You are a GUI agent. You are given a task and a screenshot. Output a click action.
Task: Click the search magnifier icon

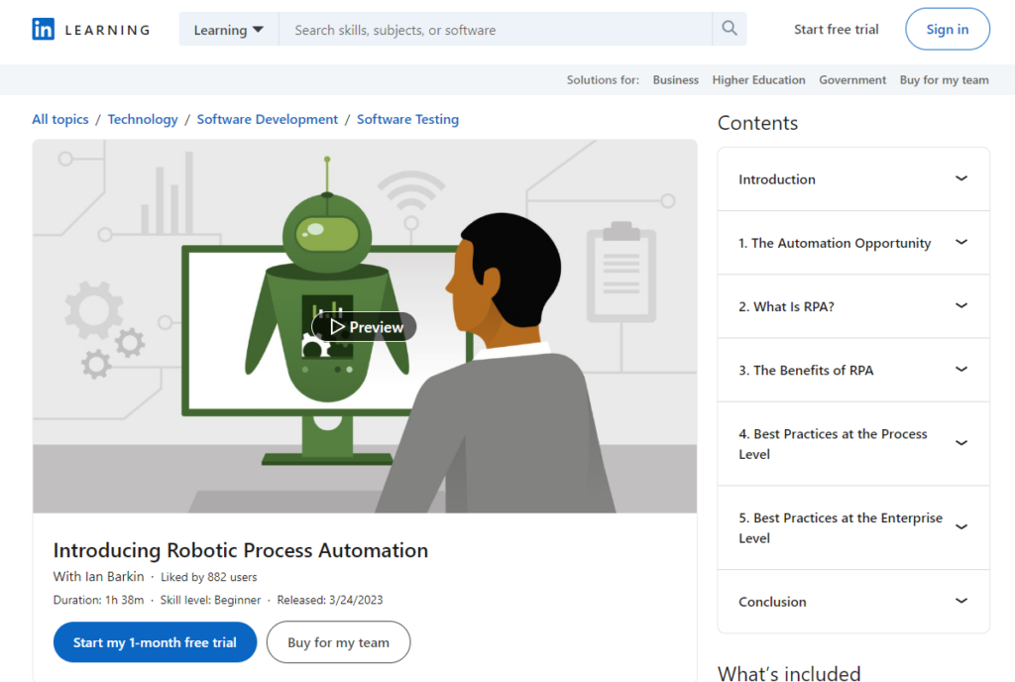click(730, 29)
